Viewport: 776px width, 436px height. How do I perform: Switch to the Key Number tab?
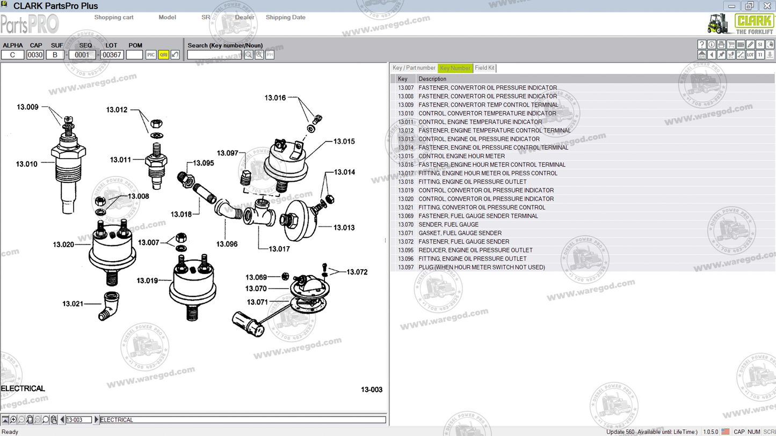pos(455,68)
